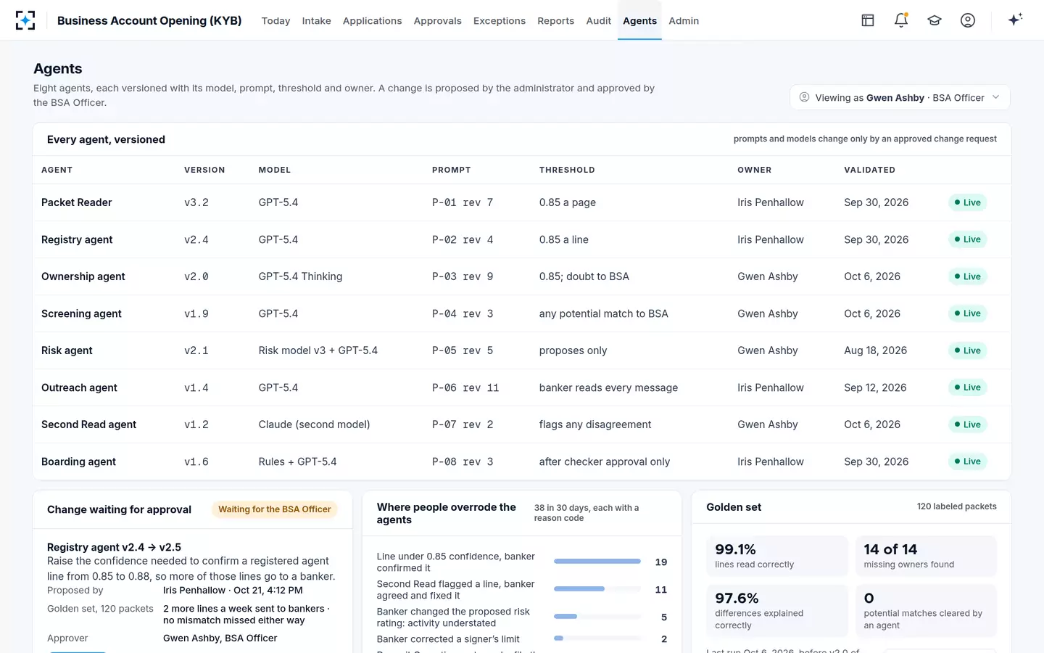Click prompt P-06 rev 11
This screenshot has width=1044, height=653.
pyautogui.click(x=465, y=387)
